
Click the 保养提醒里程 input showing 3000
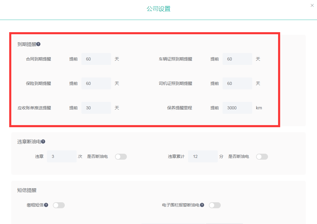point(237,108)
